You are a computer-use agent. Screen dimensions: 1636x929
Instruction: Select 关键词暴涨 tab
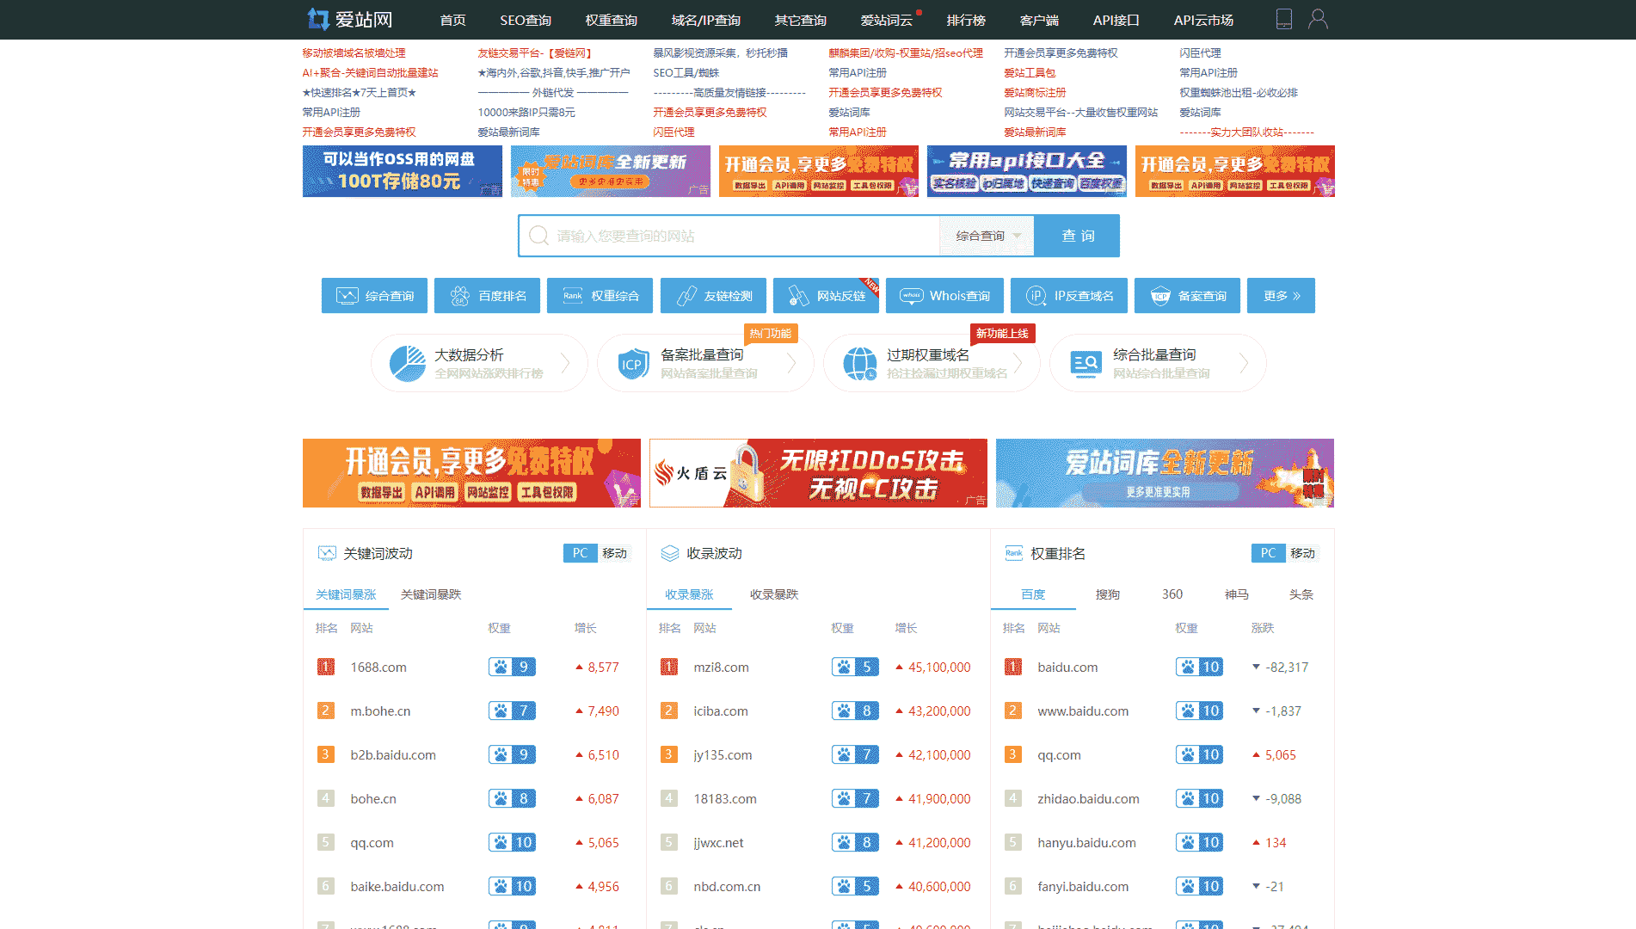(x=346, y=594)
